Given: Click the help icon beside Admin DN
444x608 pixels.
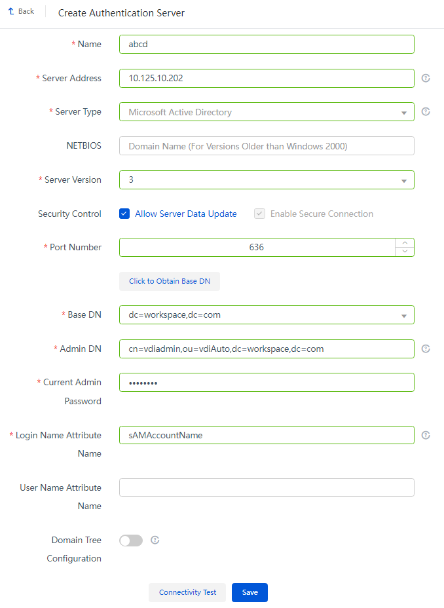Looking at the screenshot, I should pos(426,349).
